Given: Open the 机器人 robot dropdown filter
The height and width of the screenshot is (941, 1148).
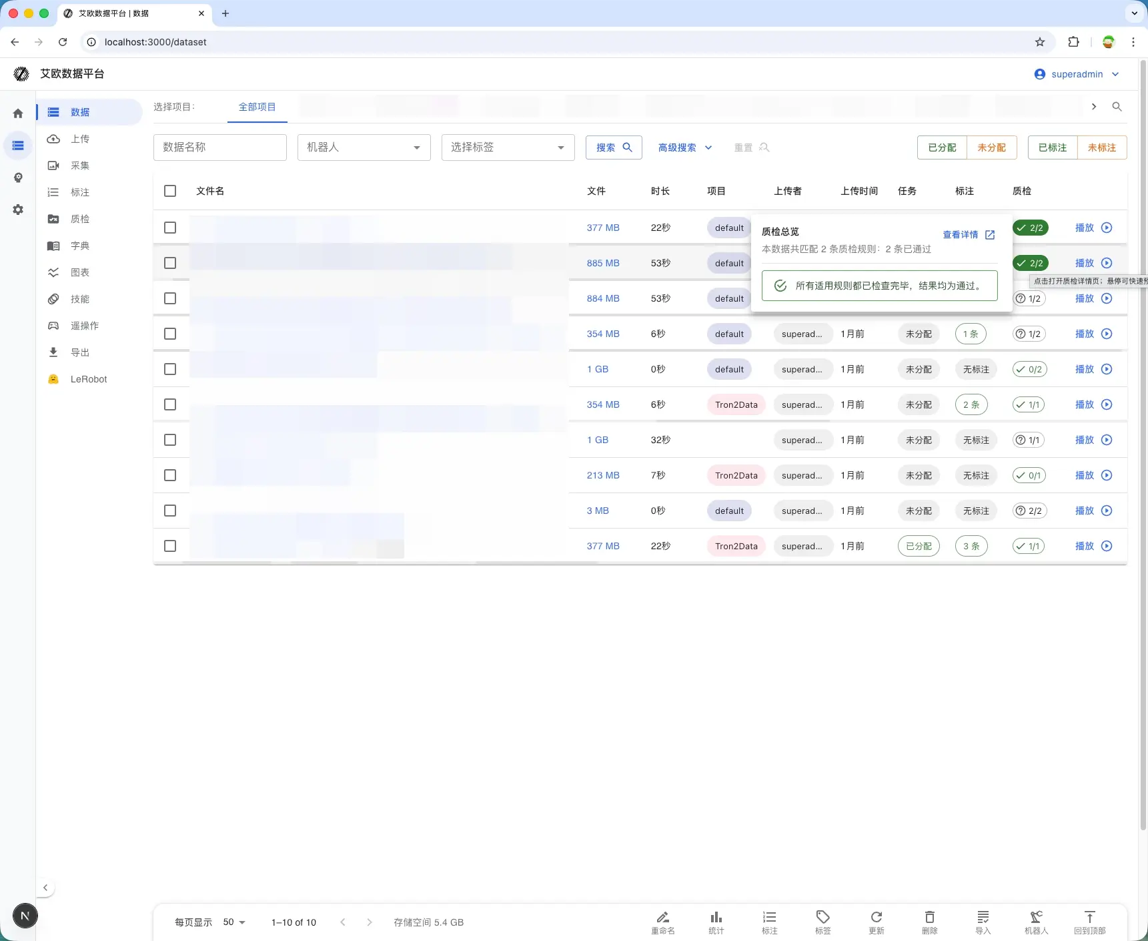Looking at the screenshot, I should [364, 147].
